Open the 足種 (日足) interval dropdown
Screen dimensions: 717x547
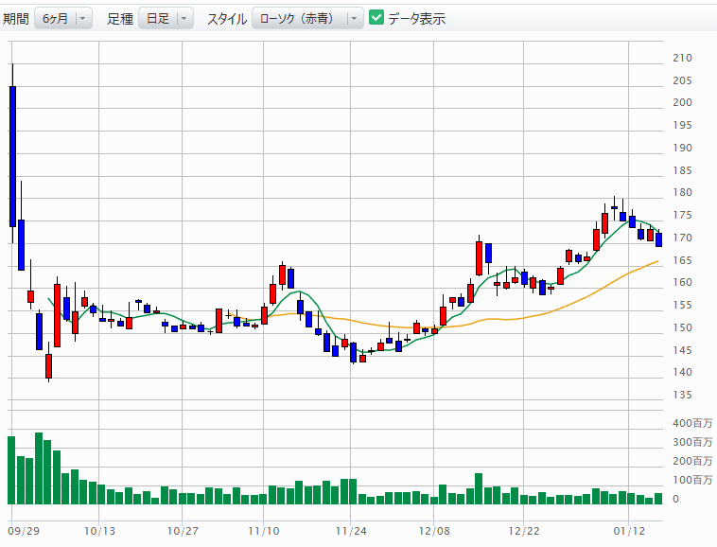click(x=166, y=18)
